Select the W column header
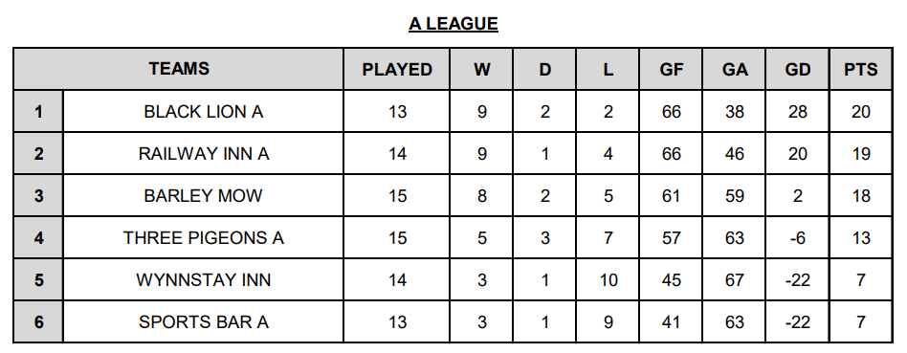This screenshot has width=907, height=353. click(x=481, y=69)
